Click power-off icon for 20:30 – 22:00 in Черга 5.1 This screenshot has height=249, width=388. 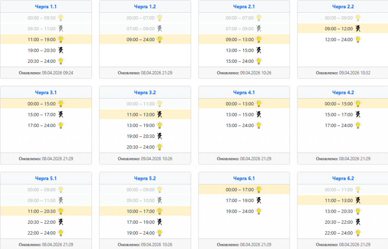(61, 222)
